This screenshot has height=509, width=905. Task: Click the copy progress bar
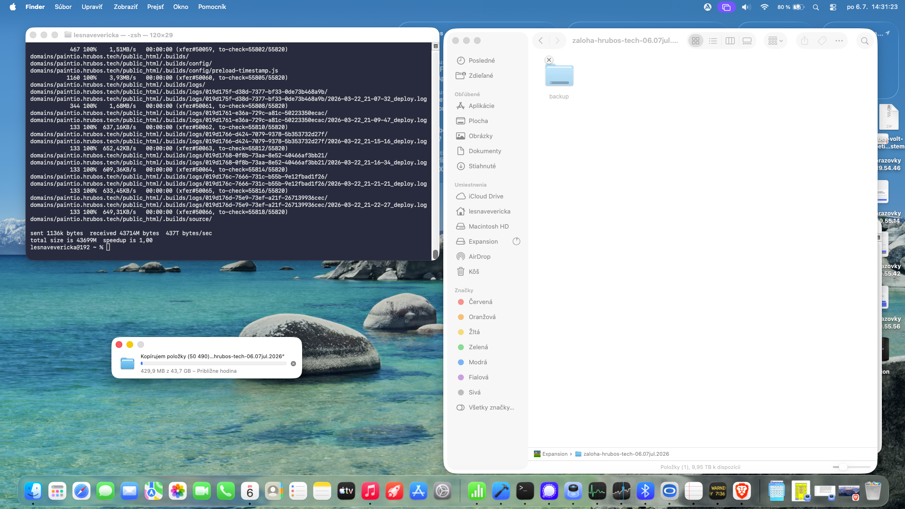pyautogui.click(x=213, y=363)
